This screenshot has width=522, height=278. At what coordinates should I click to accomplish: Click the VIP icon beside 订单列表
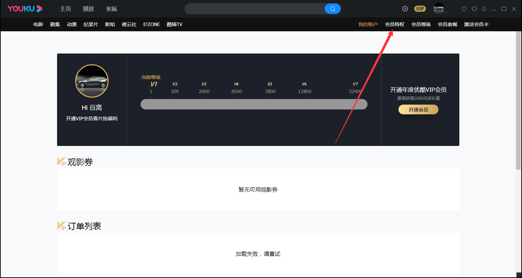61,225
